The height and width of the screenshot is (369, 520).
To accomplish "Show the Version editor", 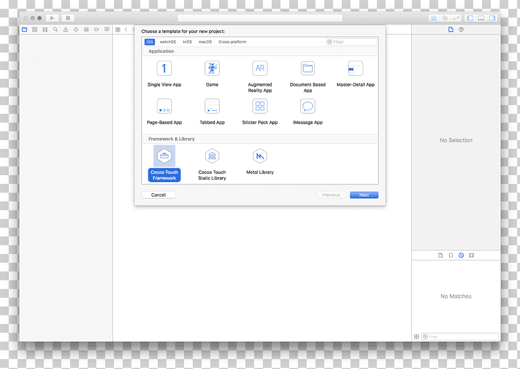I will [x=456, y=18].
